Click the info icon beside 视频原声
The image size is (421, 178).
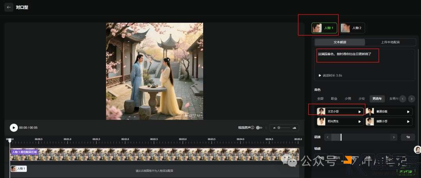(253, 127)
